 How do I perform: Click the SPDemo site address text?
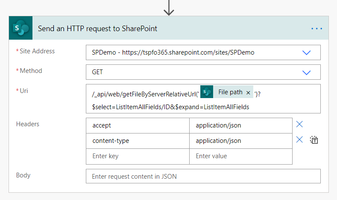pyautogui.click(x=173, y=53)
